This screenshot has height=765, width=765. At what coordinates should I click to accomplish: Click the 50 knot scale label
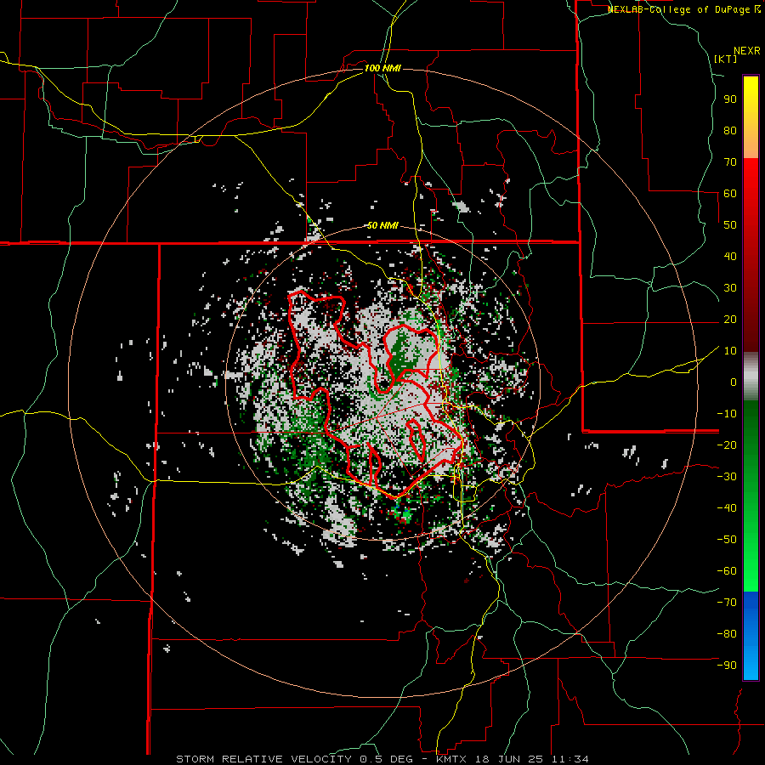pyautogui.click(x=730, y=225)
